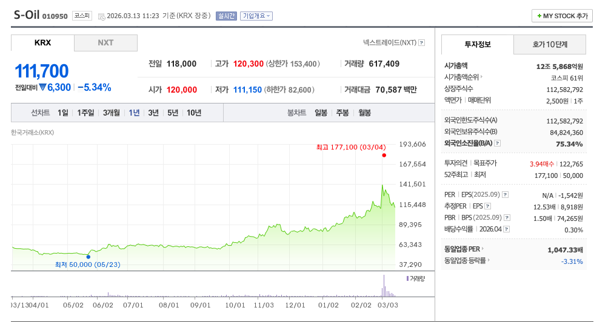Open the 투자정보 tab
The image size is (611, 322).
pyautogui.click(x=478, y=45)
